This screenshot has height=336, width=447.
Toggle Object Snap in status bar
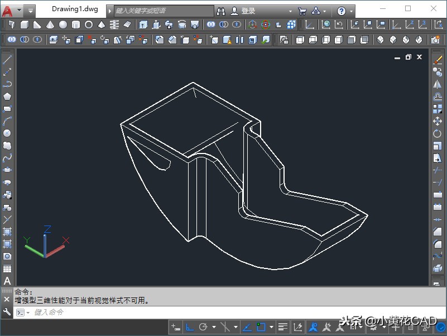261,327
